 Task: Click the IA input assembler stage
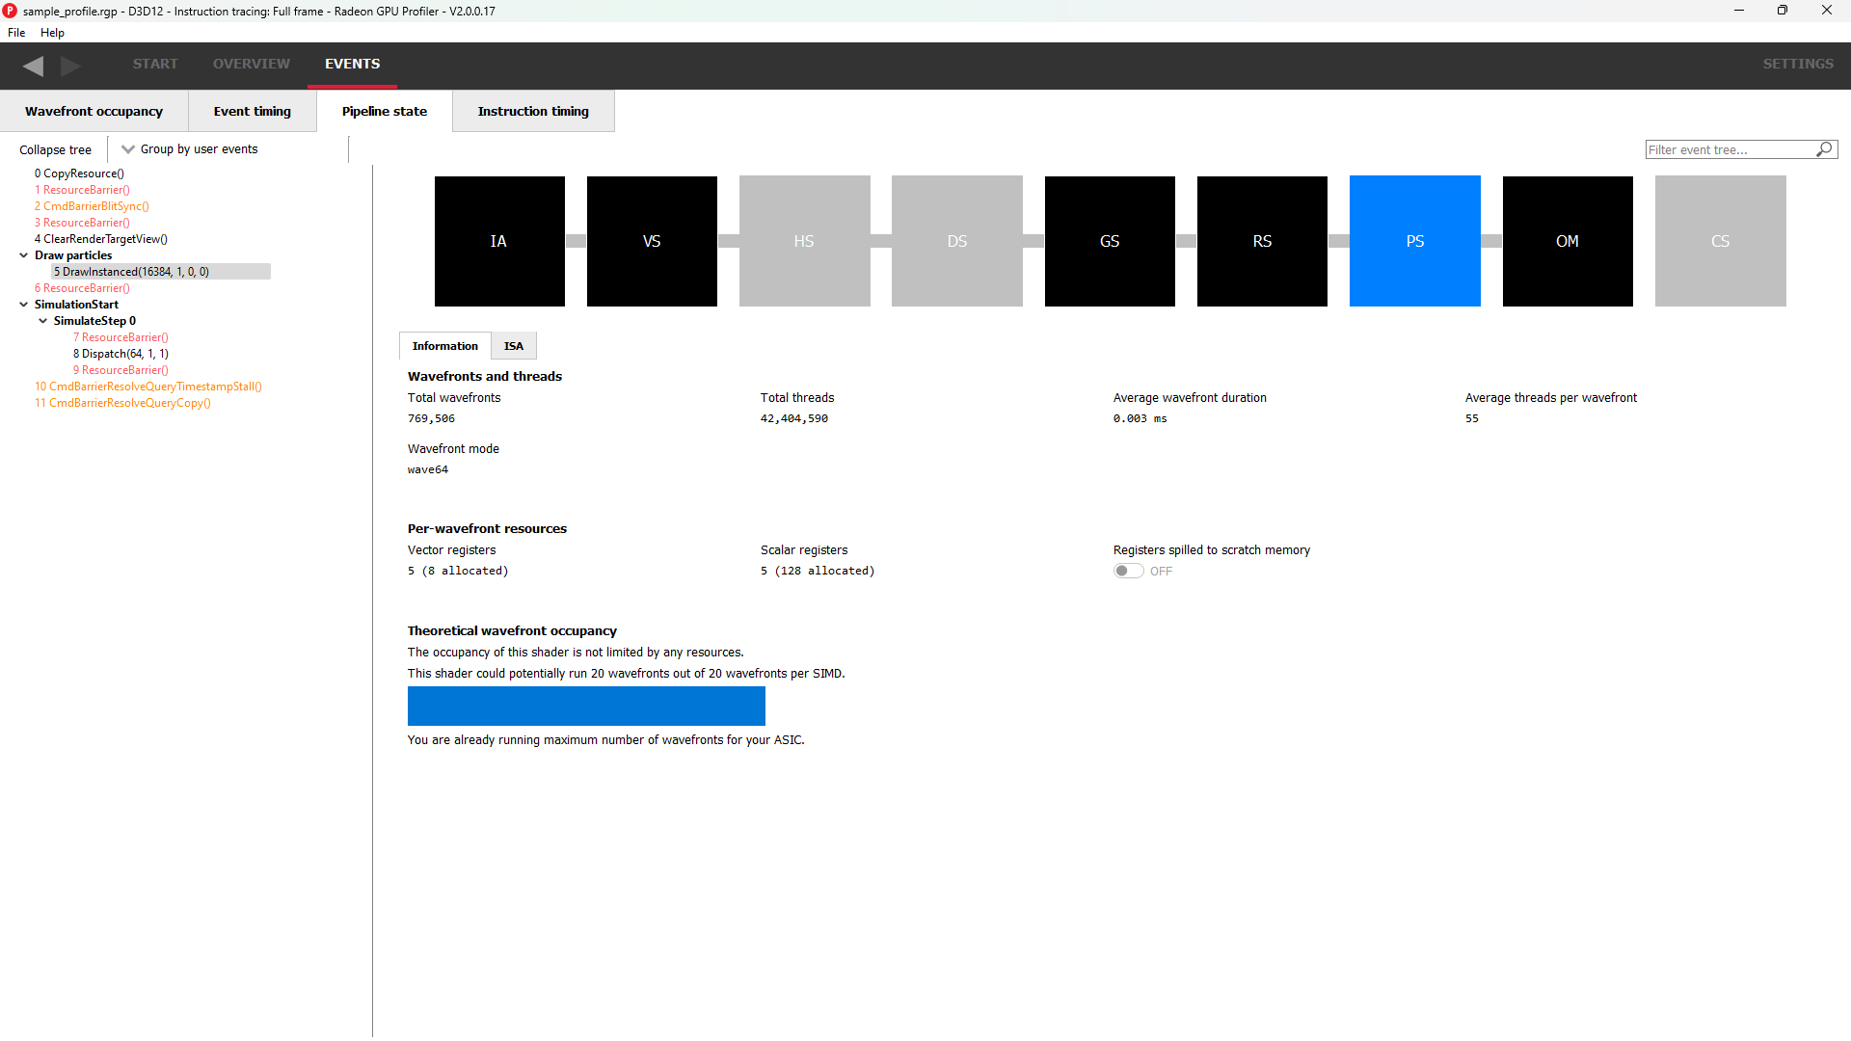(498, 241)
